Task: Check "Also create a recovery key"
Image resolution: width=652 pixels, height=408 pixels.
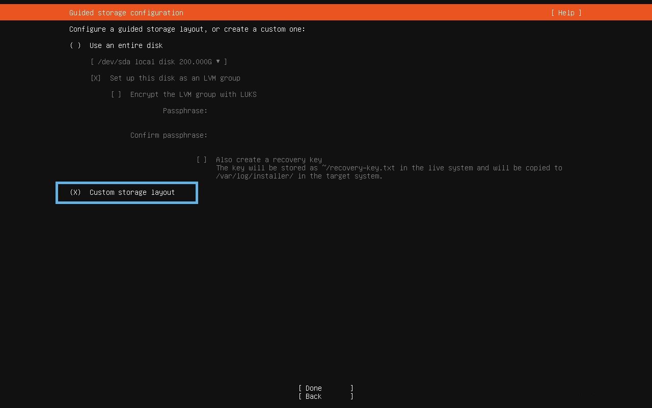Action: [x=202, y=160]
